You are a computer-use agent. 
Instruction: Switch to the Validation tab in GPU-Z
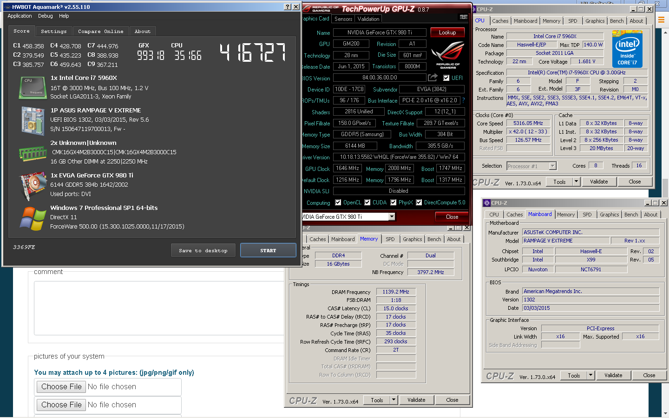[x=368, y=19]
